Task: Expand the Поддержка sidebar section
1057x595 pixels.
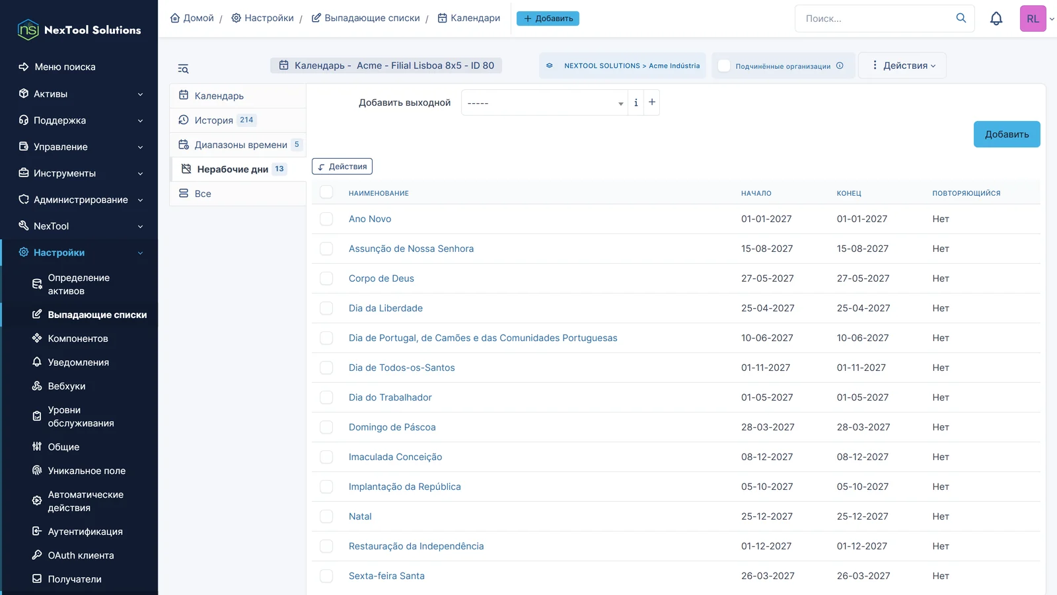Action: (x=79, y=120)
